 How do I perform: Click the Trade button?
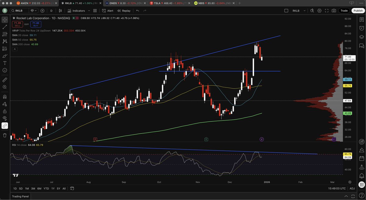pos(344,11)
